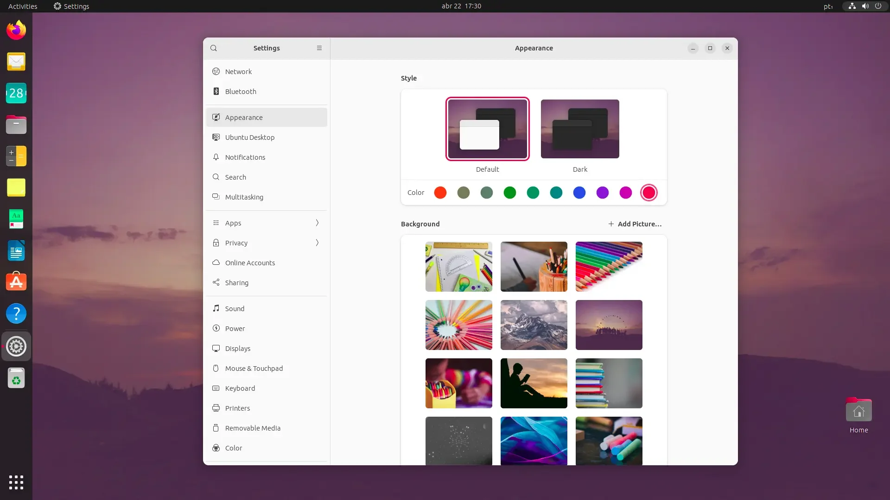The height and width of the screenshot is (500, 890).
Task: Pick the purple accent color
Action: pyautogui.click(x=603, y=193)
